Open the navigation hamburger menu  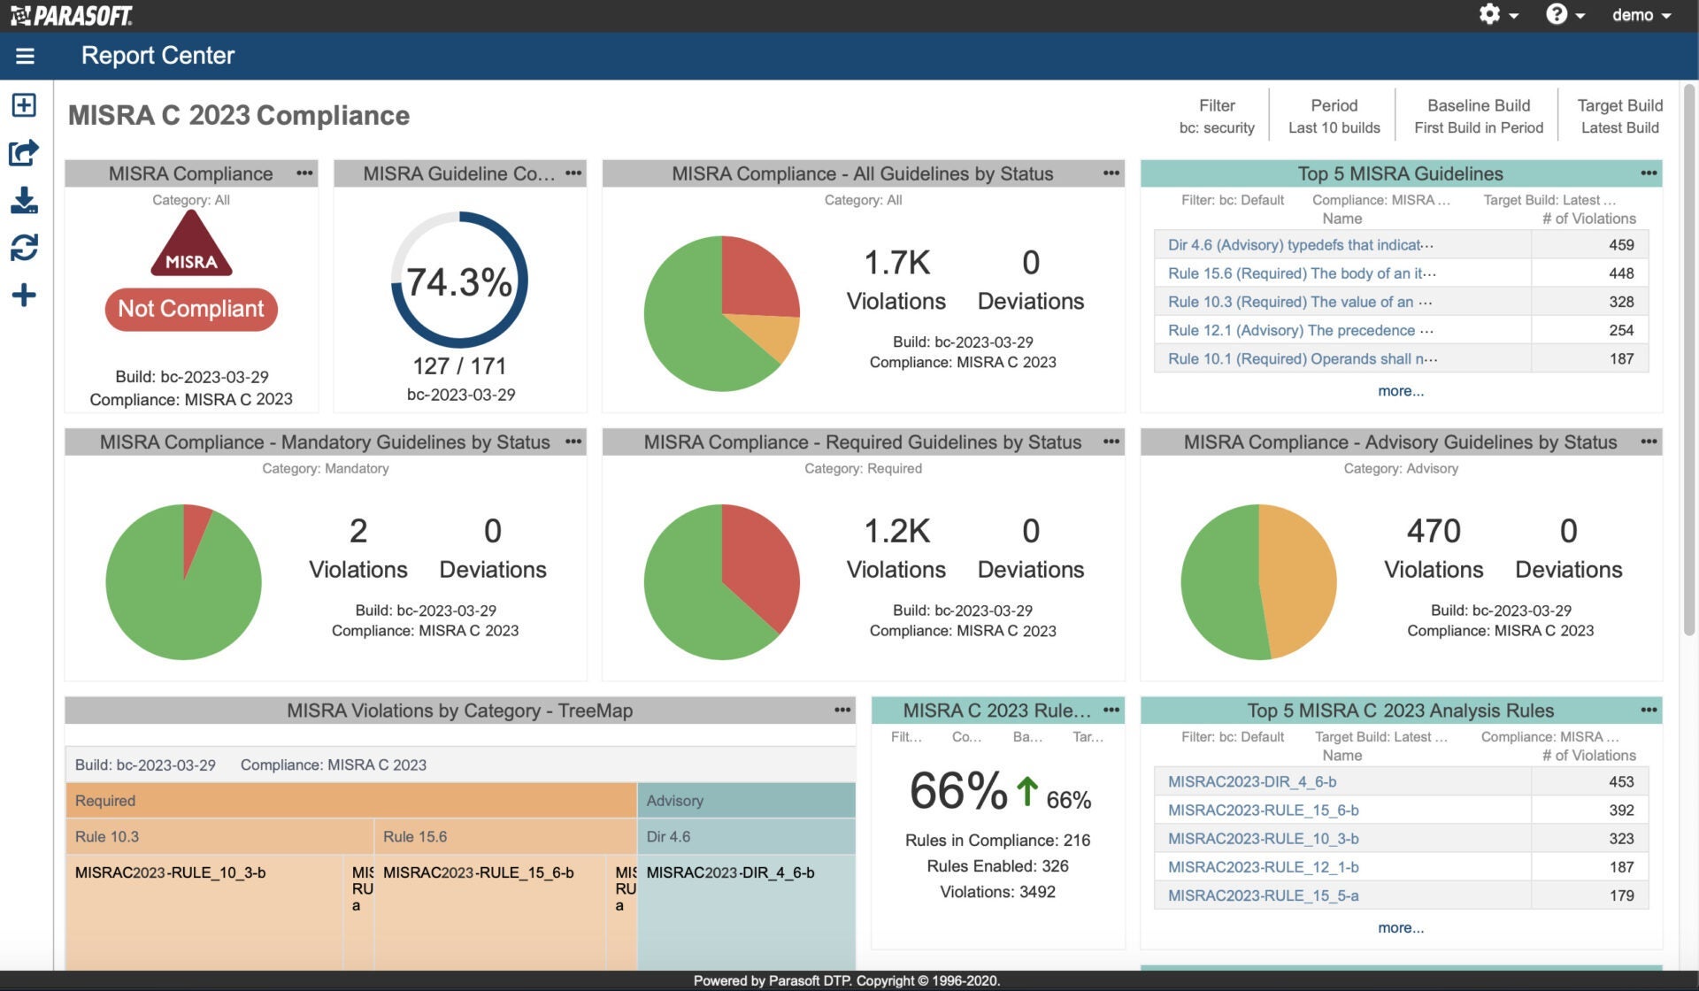pyautogui.click(x=26, y=55)
